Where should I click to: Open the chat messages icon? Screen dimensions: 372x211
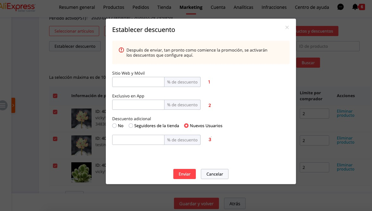340,7
